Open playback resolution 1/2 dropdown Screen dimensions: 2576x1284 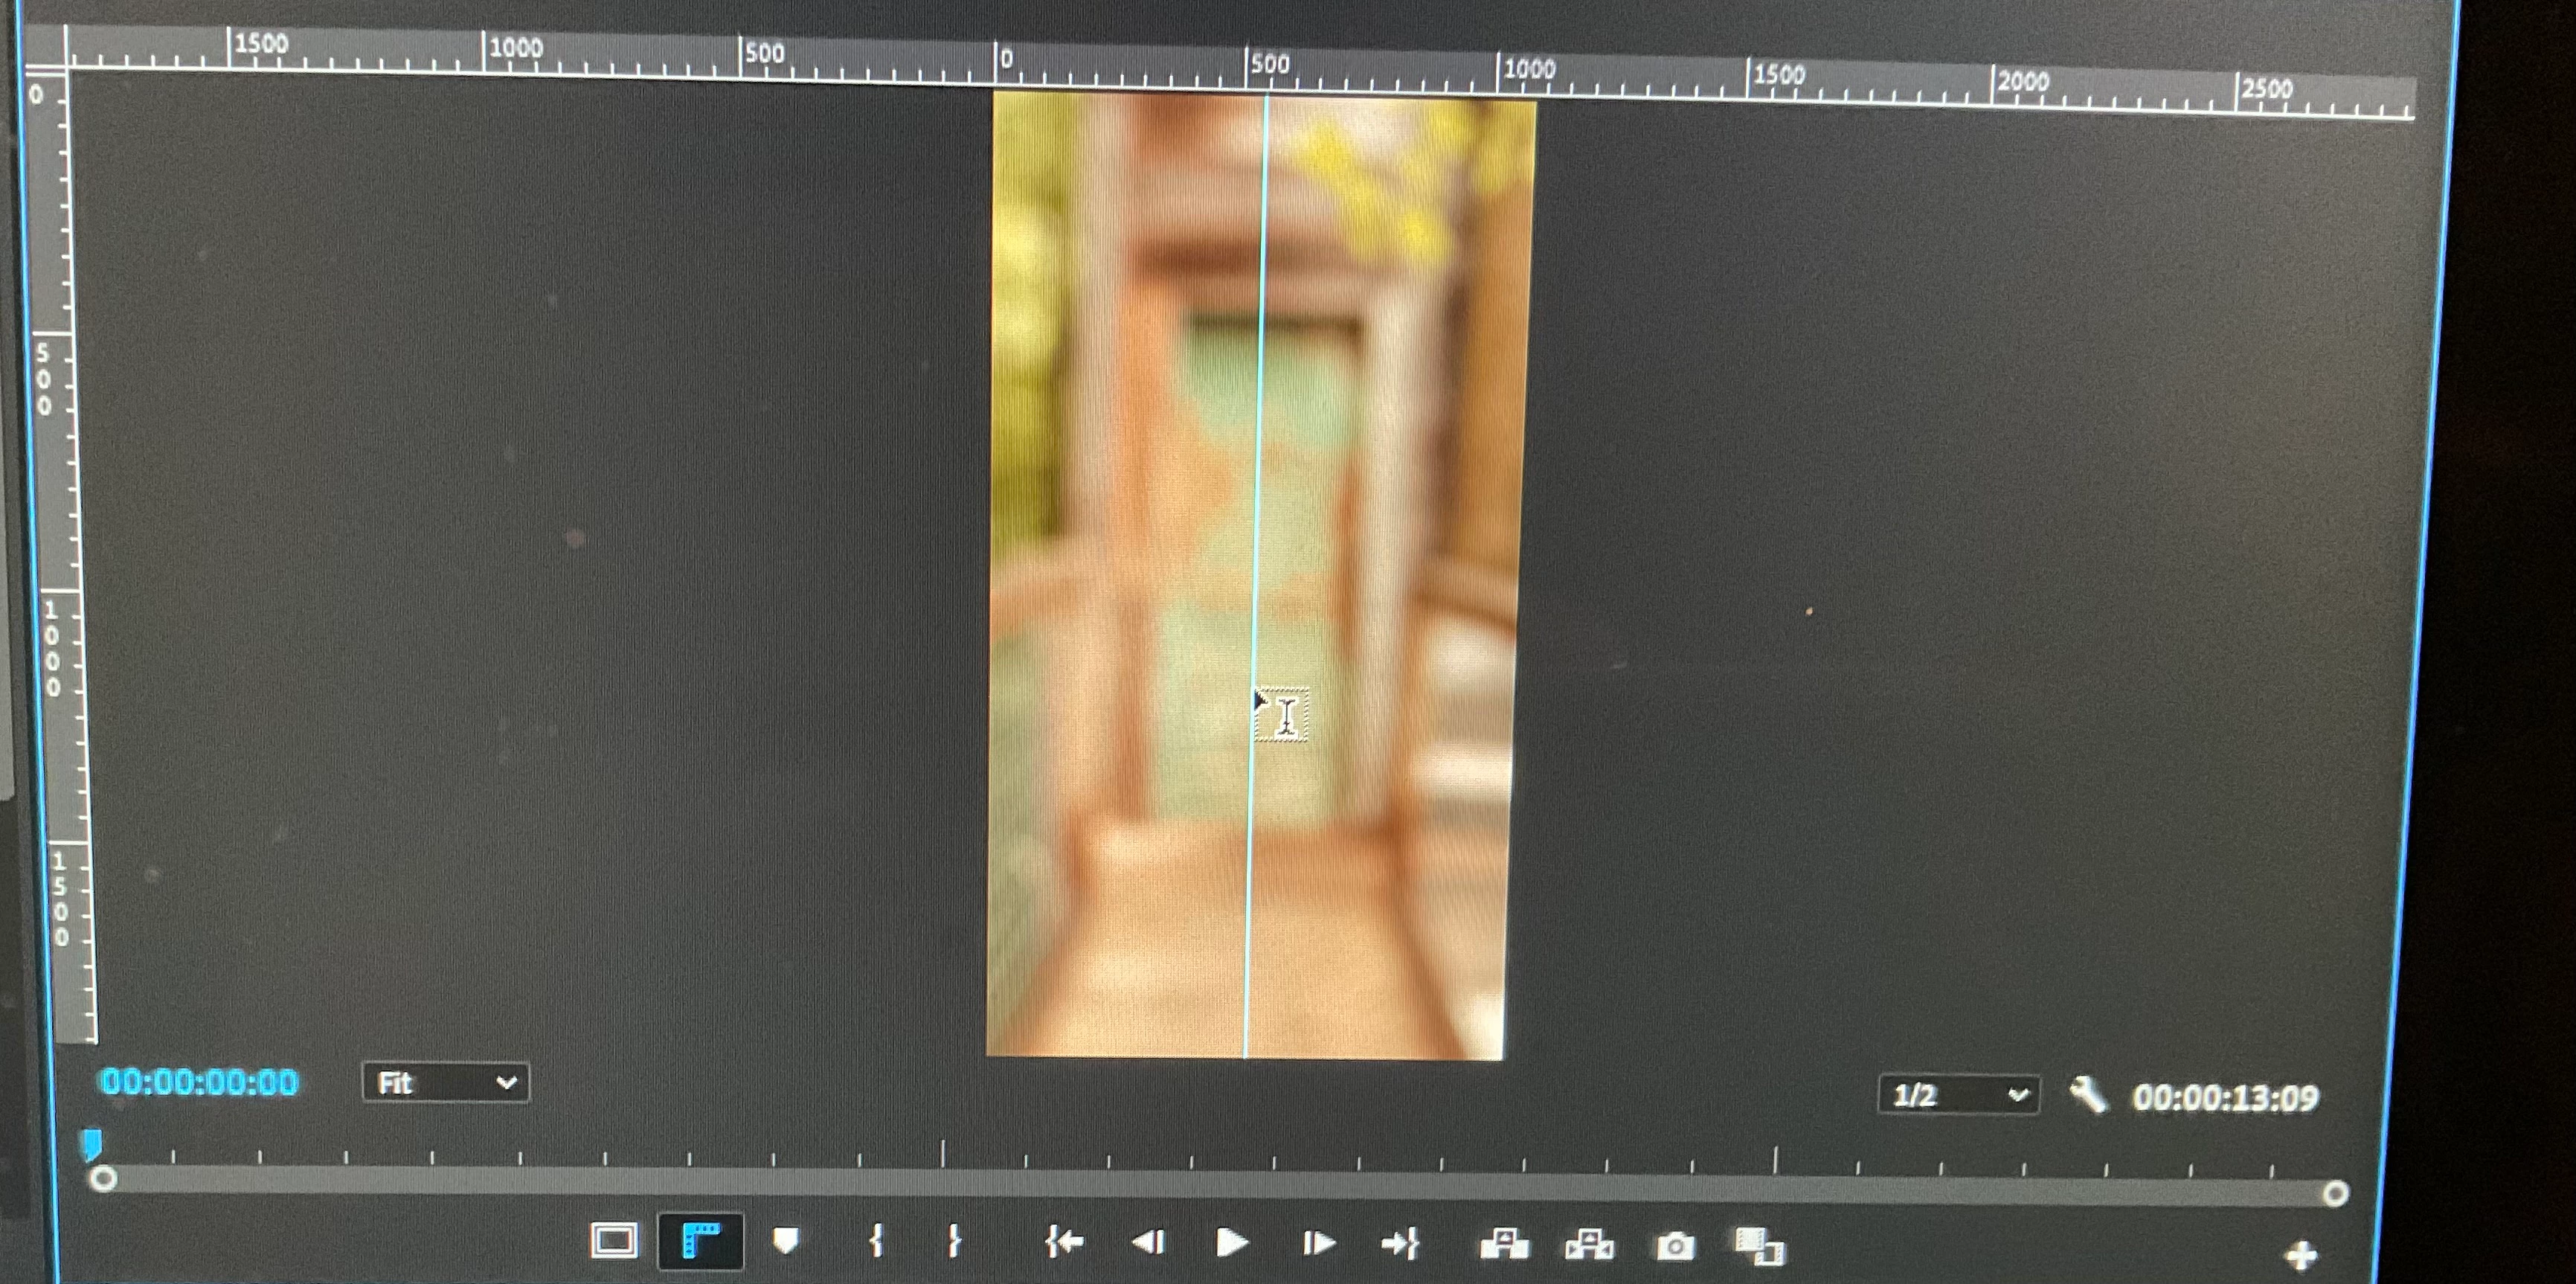(x=1958, y=1095)
